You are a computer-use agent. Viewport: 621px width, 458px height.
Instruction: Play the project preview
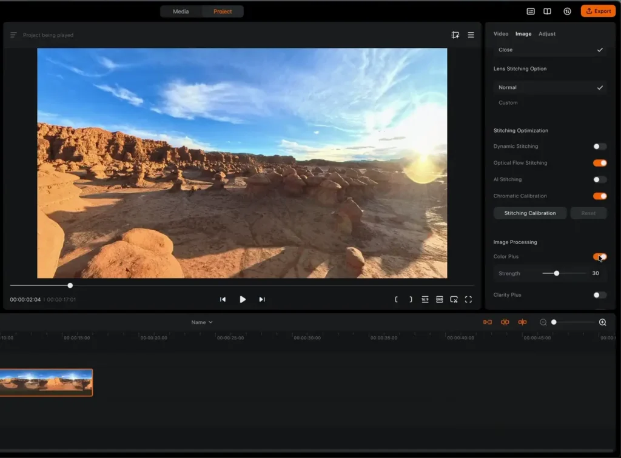point(243,299)
